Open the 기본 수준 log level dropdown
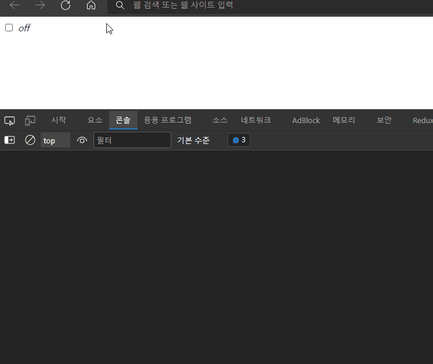Viewport: 433px width, 364px height. point(193,140)
